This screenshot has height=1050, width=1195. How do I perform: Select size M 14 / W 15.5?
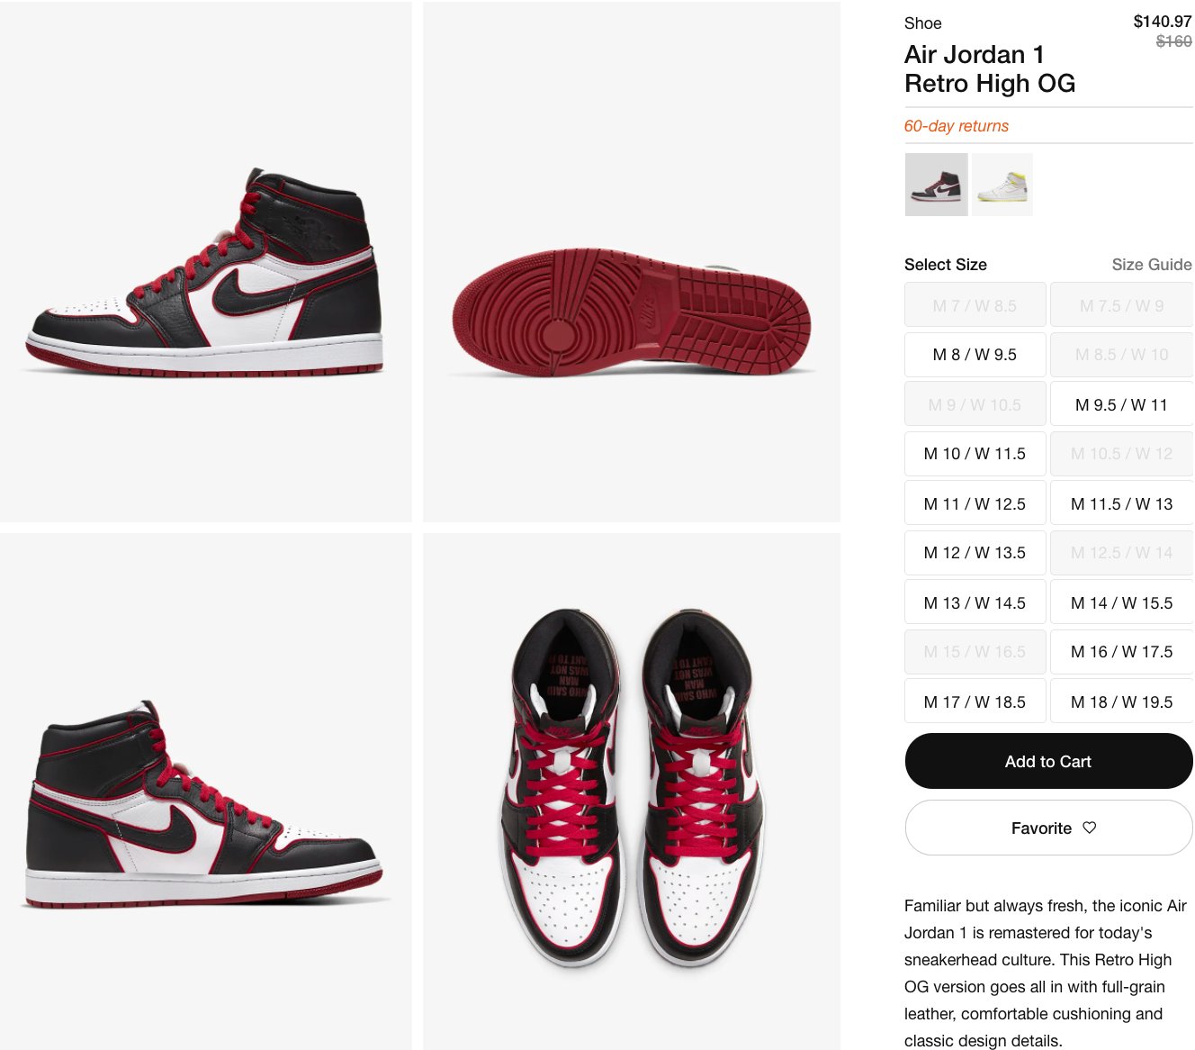[x=1121, y=602]
